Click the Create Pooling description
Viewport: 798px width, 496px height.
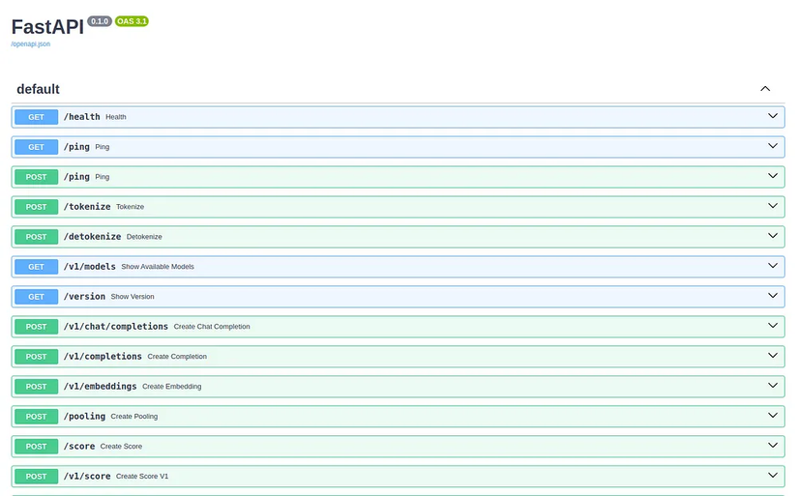point(134,417)
